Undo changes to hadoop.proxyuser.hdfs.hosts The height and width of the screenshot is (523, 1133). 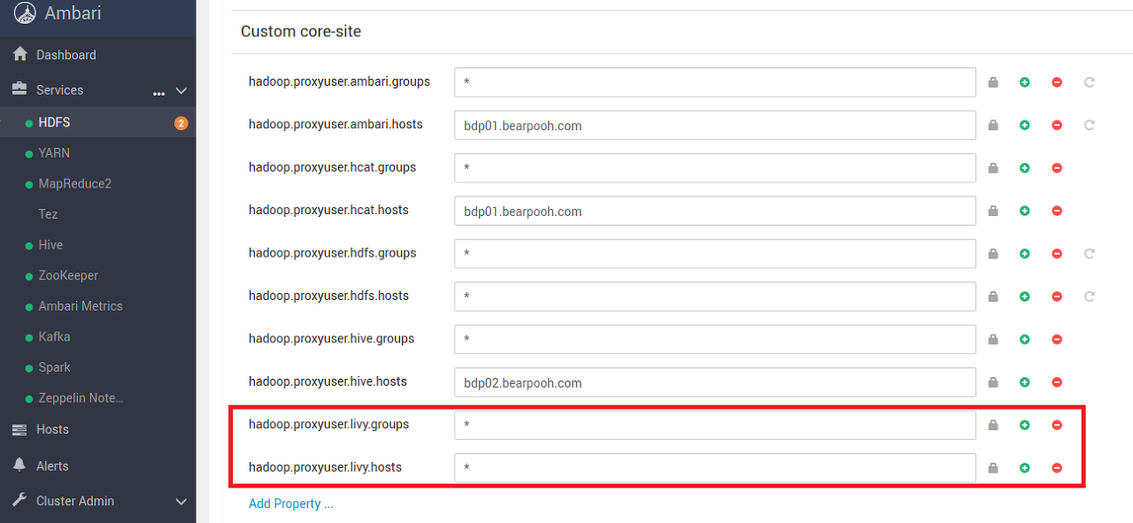pos(1090,296)
